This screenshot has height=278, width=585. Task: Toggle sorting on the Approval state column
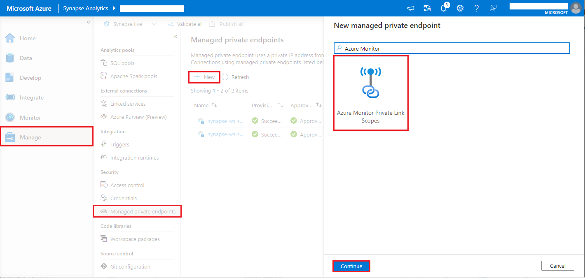click(320, 105)
